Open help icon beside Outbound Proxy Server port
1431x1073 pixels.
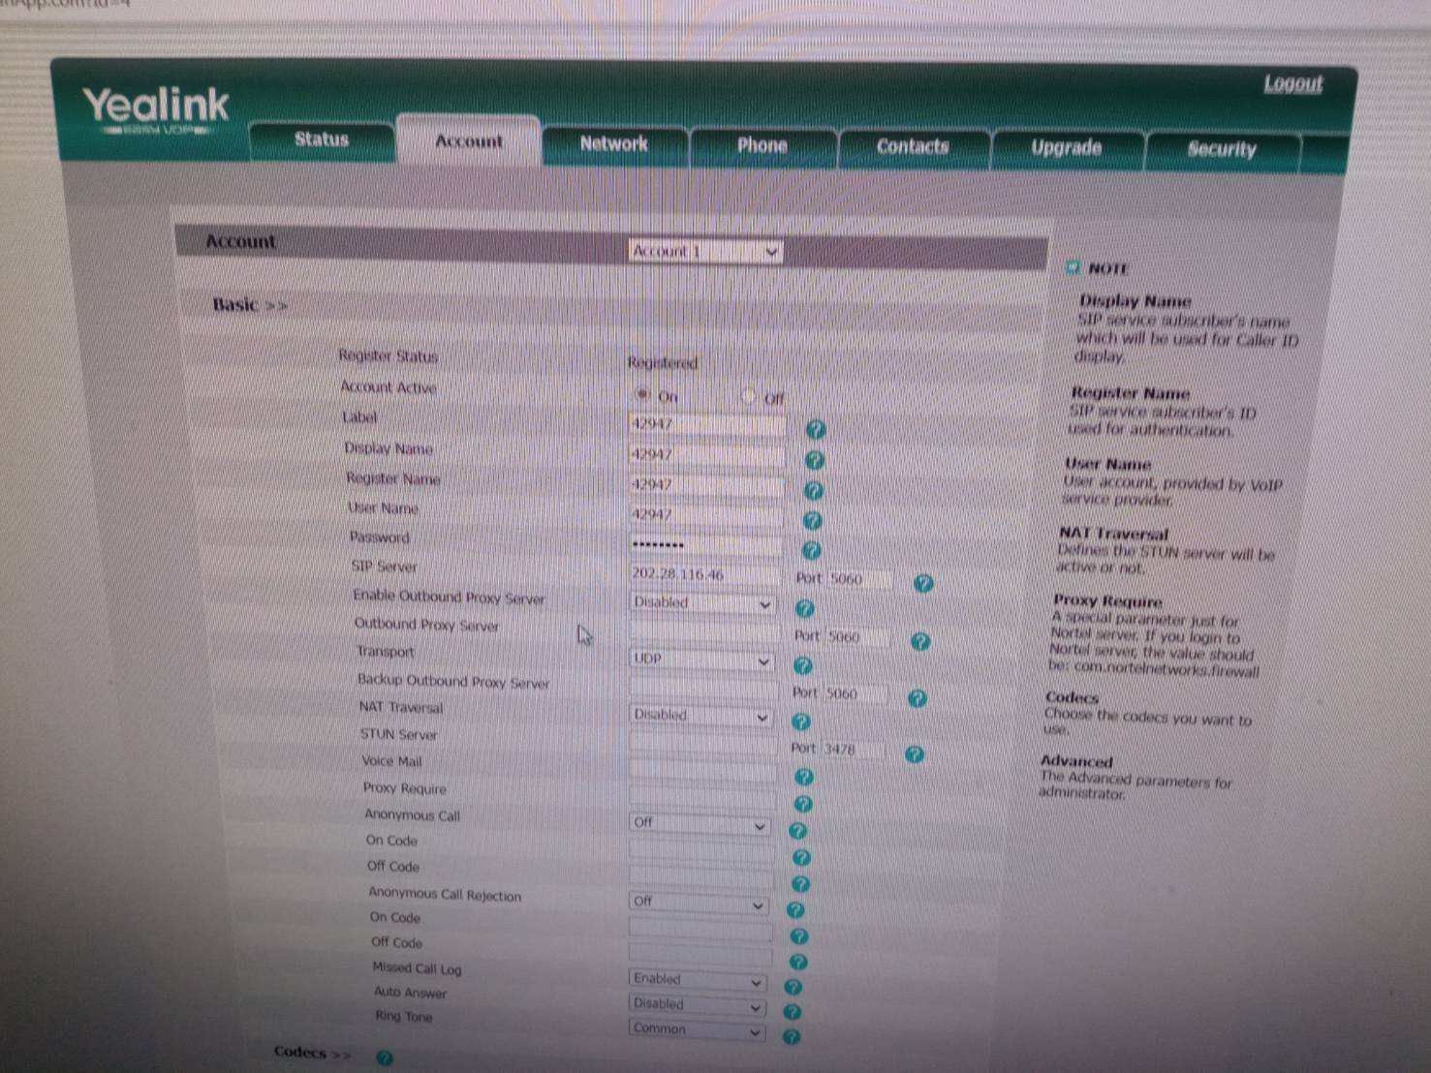(920, 641)
